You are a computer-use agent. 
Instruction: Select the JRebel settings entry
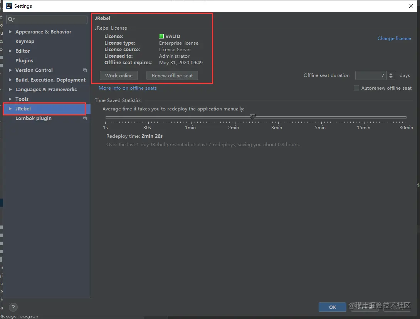47,109
